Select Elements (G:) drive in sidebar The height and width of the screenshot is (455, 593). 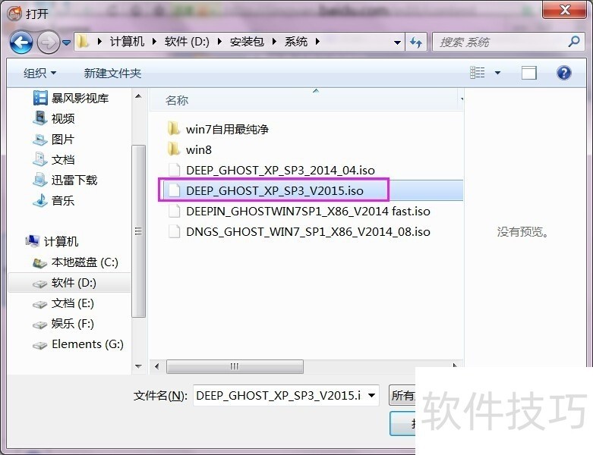coord(87,344)
